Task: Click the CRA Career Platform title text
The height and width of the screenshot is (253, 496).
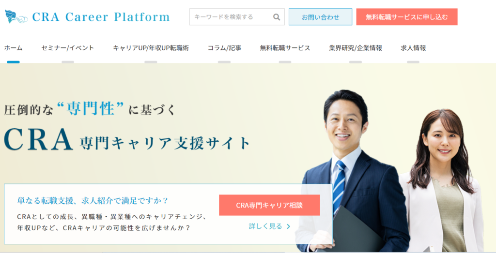Action: [101, 17]
